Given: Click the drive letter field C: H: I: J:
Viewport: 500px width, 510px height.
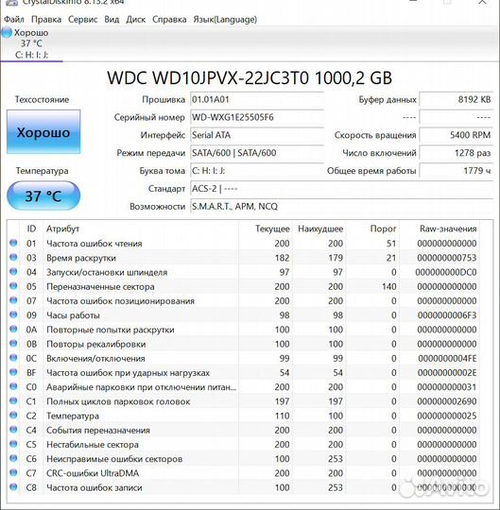Looking at the screenshot, I should point(257,171).
